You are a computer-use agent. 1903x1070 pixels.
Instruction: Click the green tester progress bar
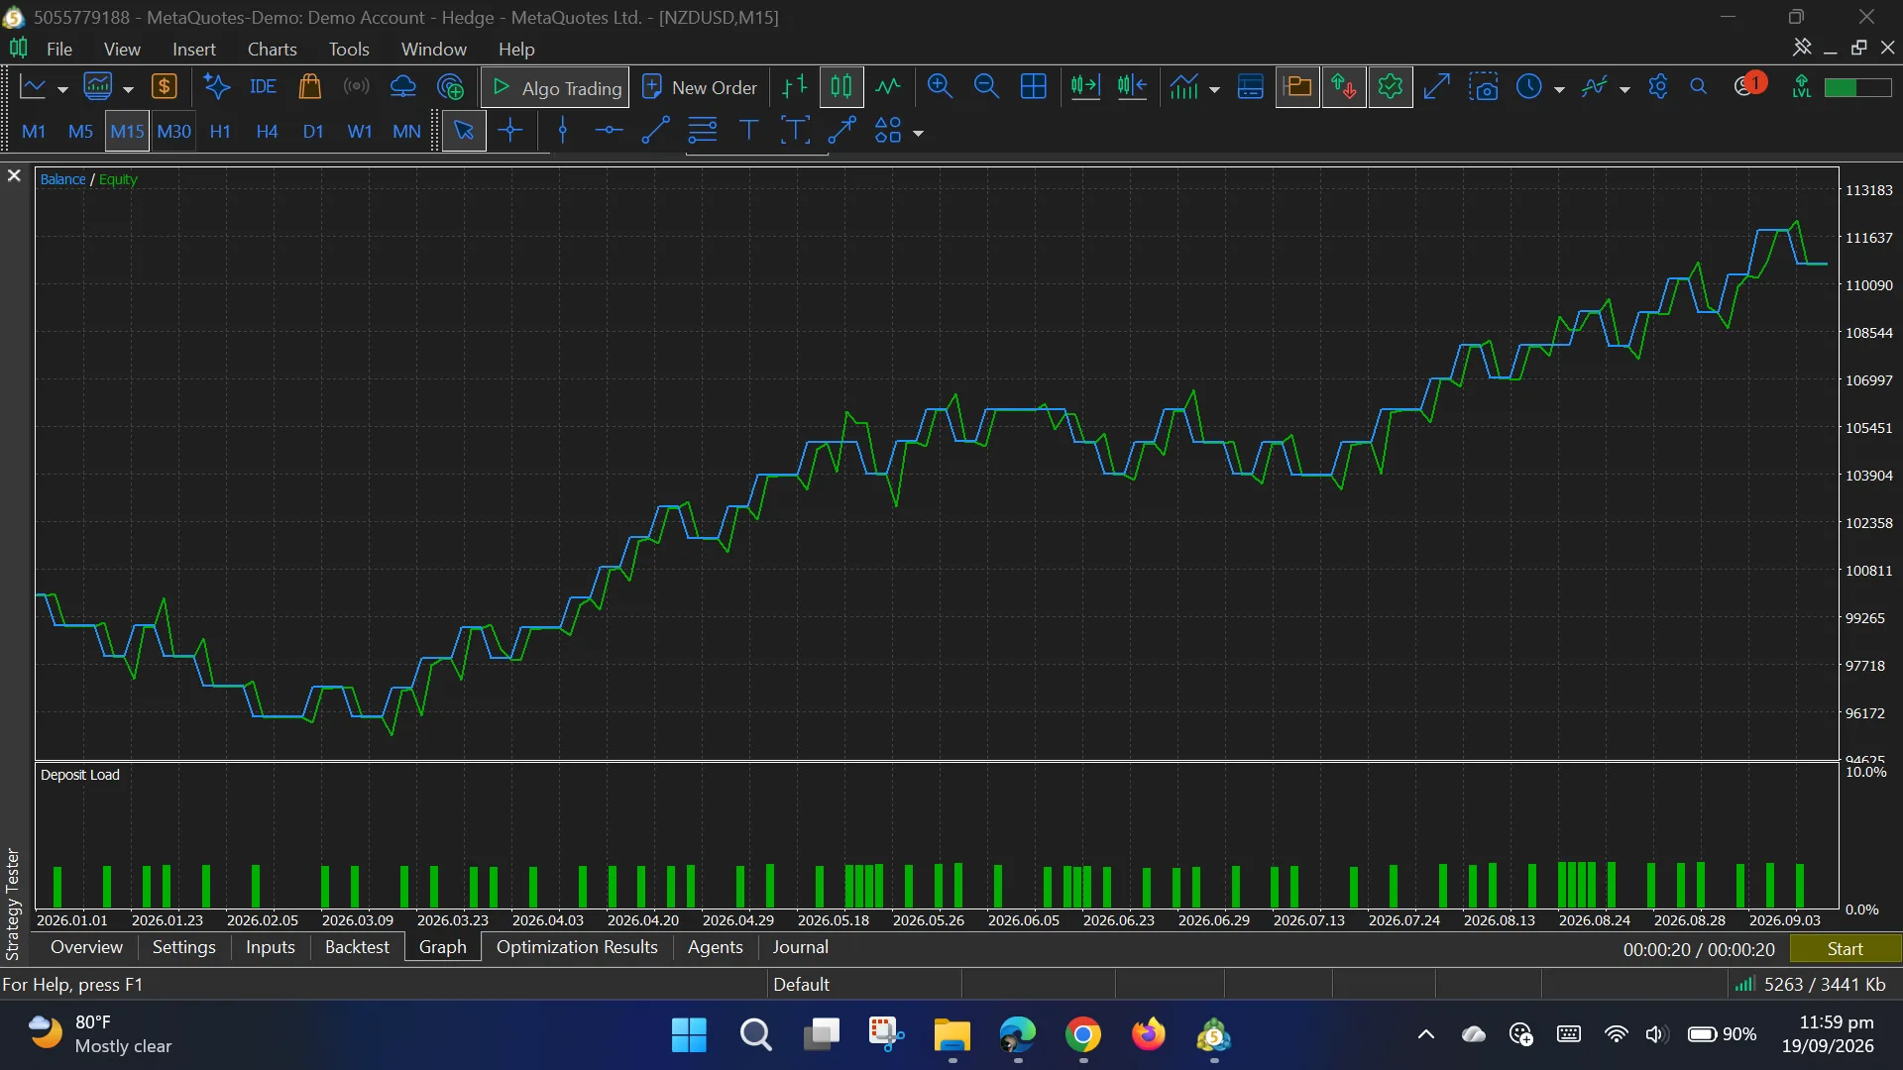click(x=1857, y=87)
